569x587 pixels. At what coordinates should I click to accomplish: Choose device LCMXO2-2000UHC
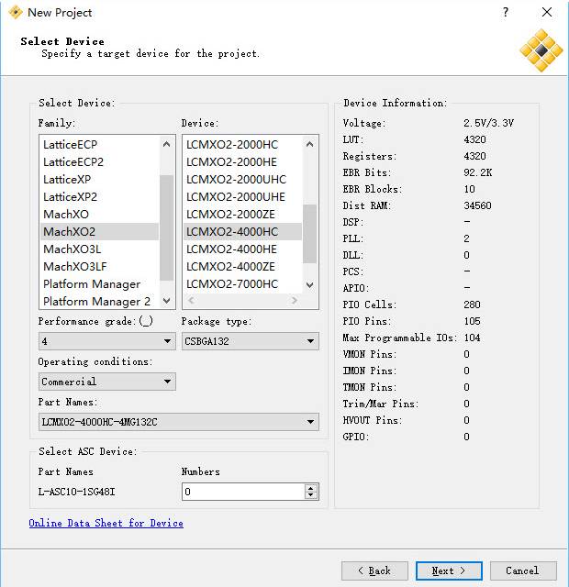(242, 180)
